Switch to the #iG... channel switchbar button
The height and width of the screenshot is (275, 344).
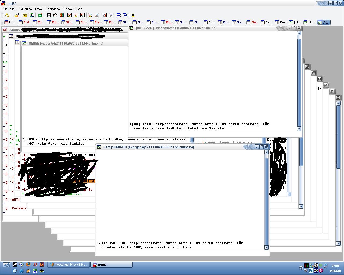click(167, 22)
